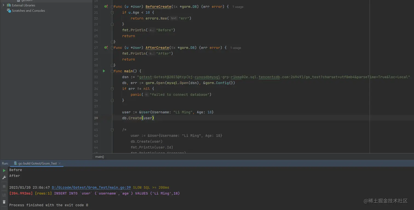The height and width of the screenshot is (210, 414).
Task: Fold the if err != nil block
Action: (112, 89)
